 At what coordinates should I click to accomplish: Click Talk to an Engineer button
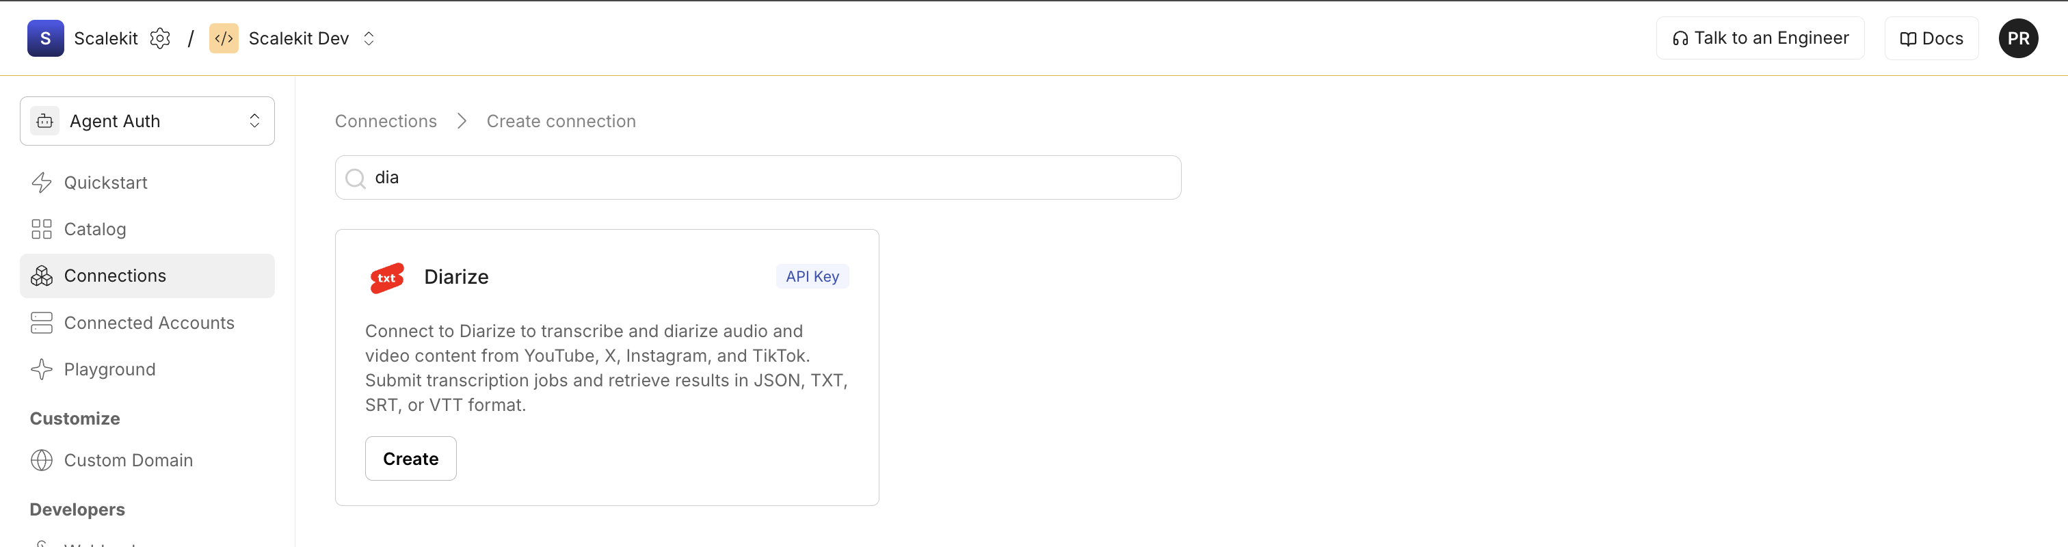pyautogui.click(x=1760, y=38)
